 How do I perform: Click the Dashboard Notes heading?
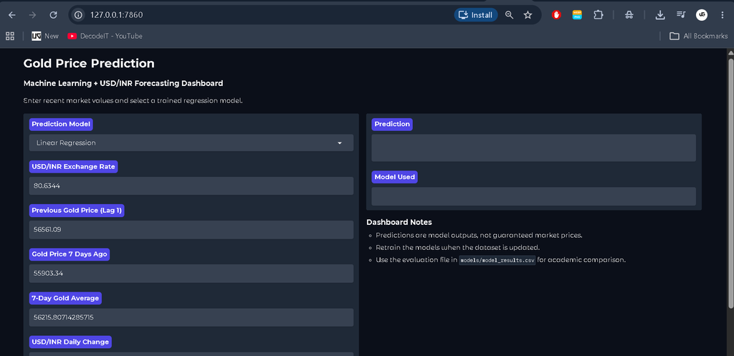(x=399, y=222)
